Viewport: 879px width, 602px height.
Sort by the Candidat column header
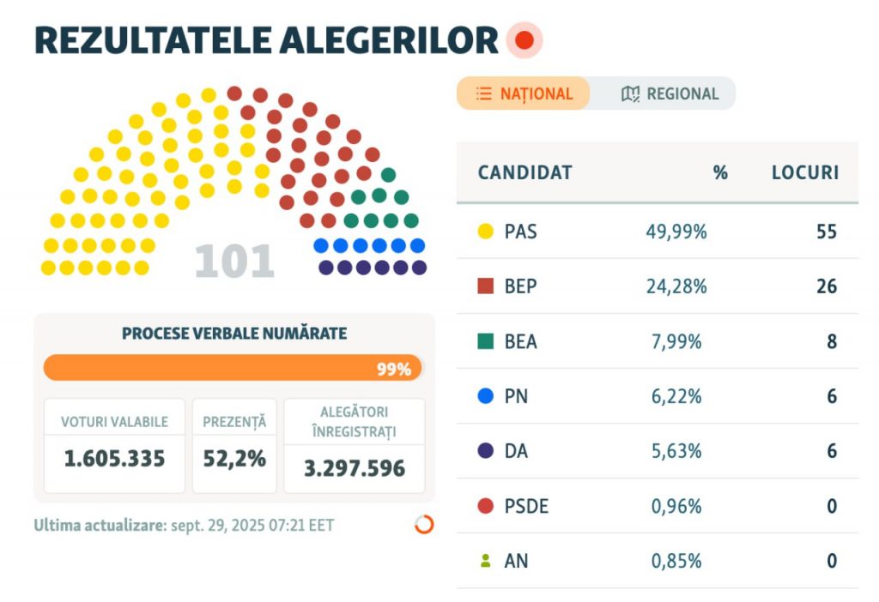tap(524, 172)
